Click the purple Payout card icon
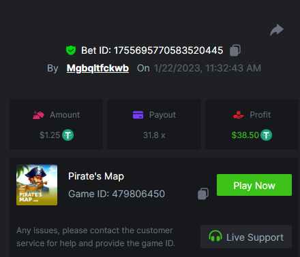This screenshot has height=257, width=300. [x=138, y=115]
